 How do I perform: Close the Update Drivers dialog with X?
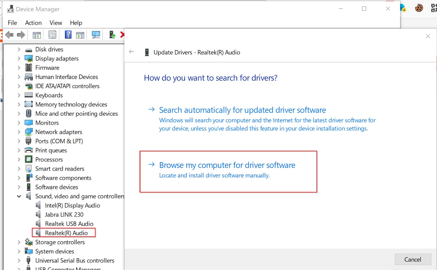428,36
